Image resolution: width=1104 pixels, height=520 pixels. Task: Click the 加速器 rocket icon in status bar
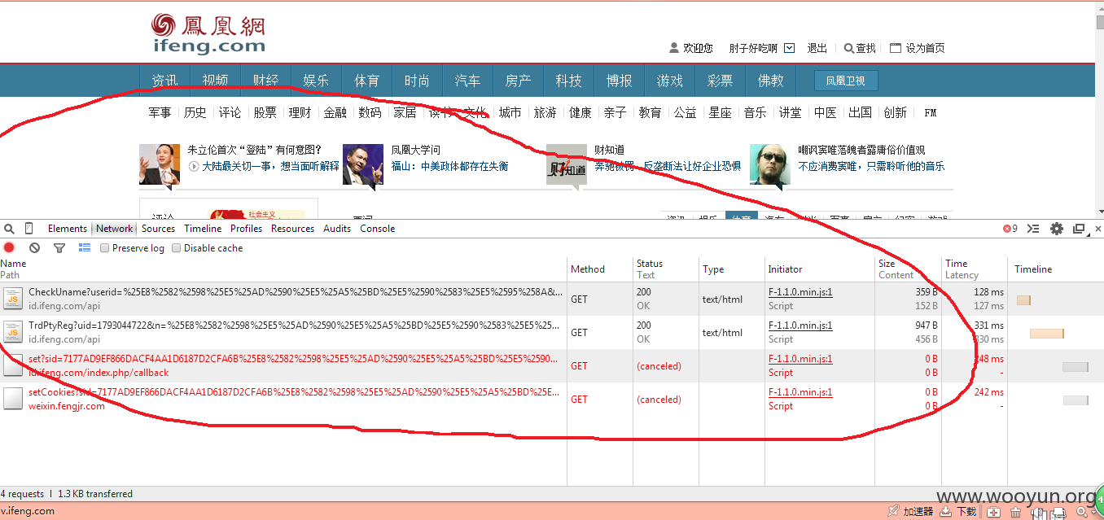click(x=894, y=512)
